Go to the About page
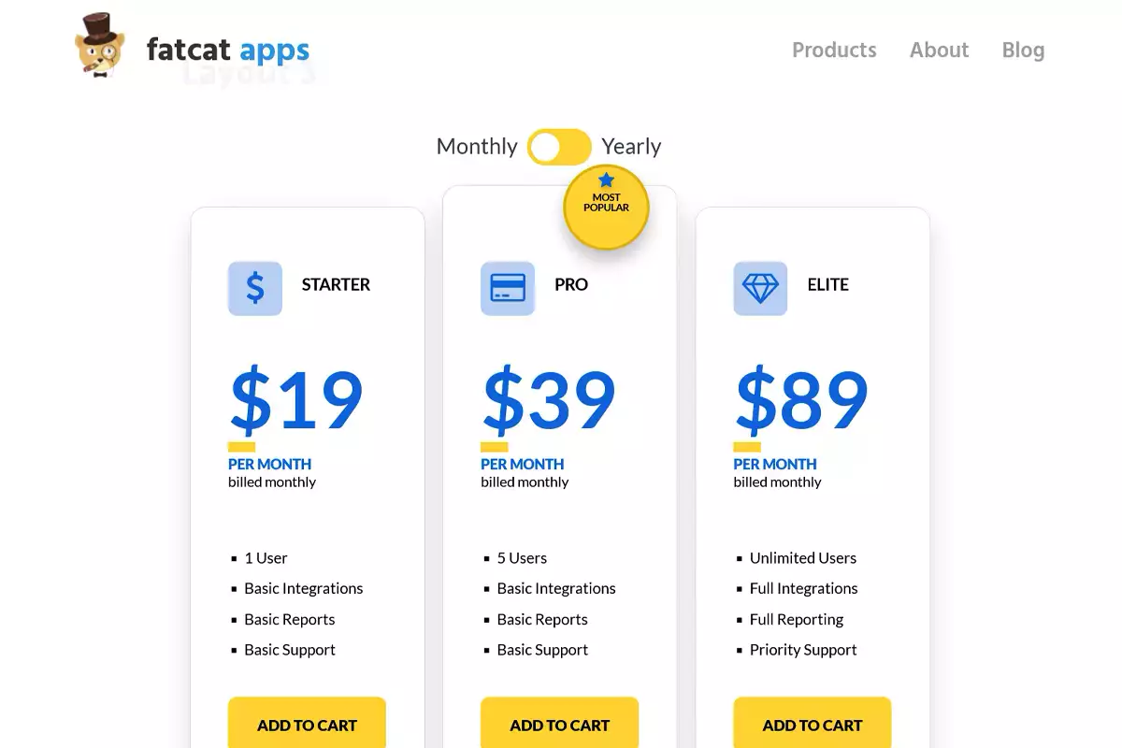Screen dimensions: 1122x748 (939, 50)
